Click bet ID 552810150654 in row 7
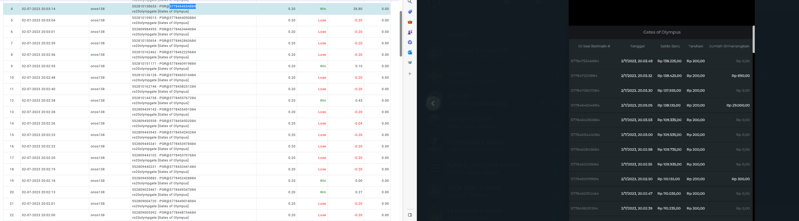Image resolution: width=799 pixels, height=221 pixels. coord(144,41)
